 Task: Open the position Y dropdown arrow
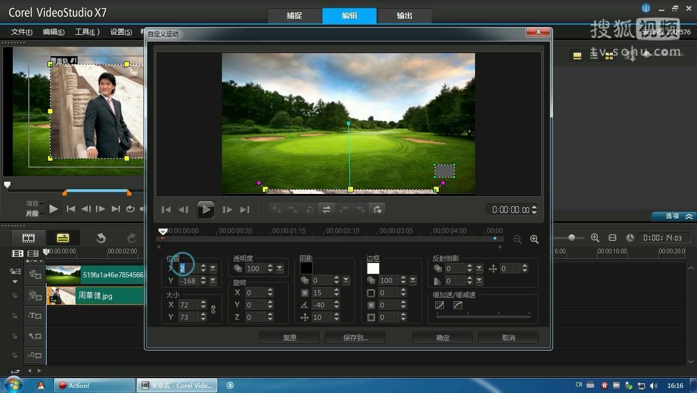tap(213, 280)
